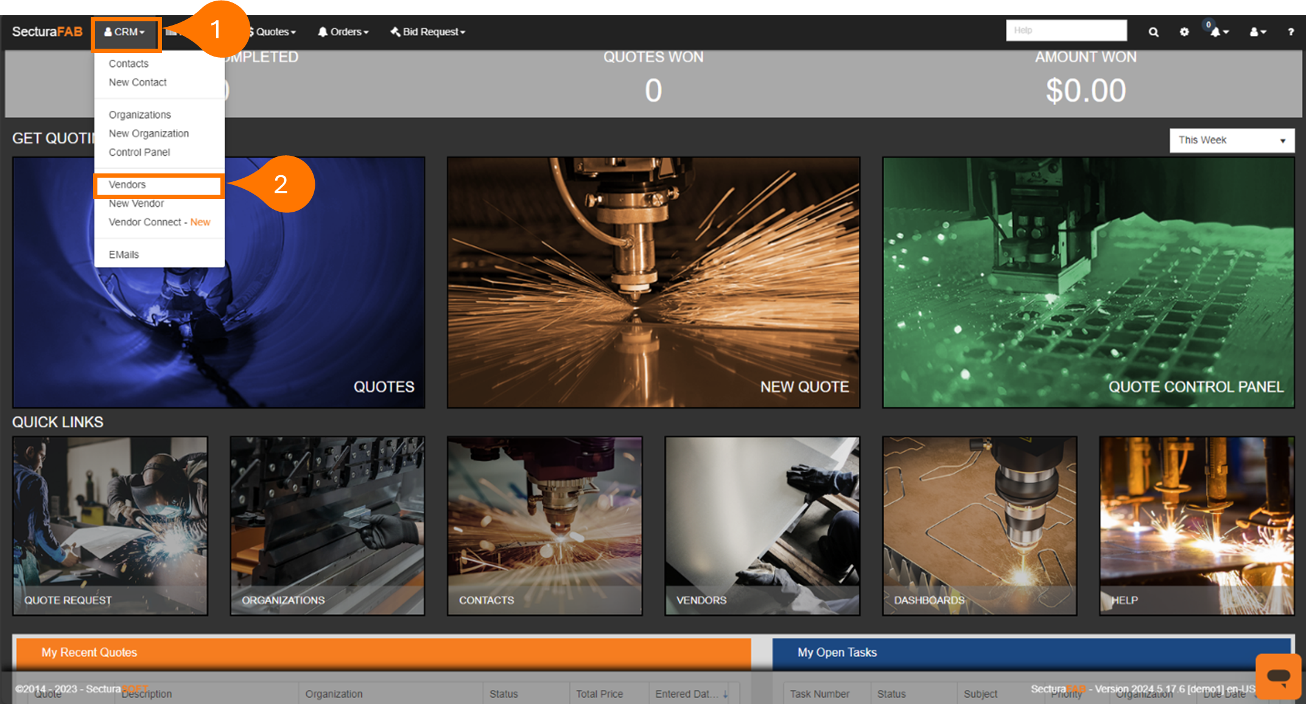
Task: Sort by Entered Date arrow icon
Action: [726, 694]
